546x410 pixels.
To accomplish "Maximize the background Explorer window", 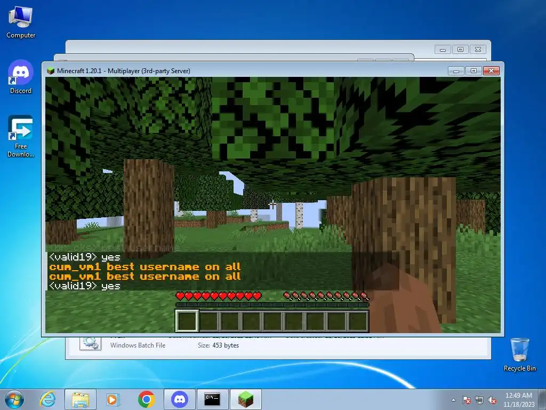I will 460,50.
